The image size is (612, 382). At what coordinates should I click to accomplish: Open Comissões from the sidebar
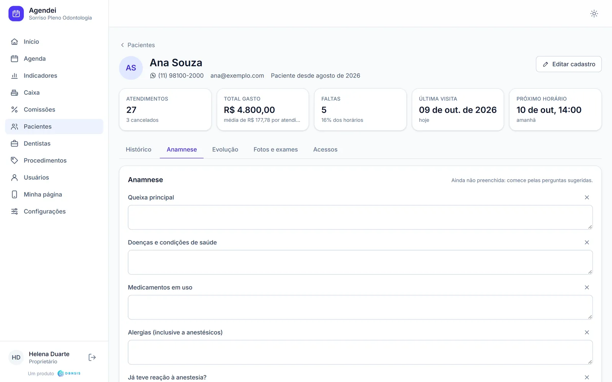(54, 110)
